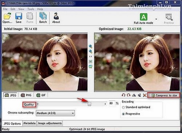
Task: Click the optimized image preview on the right
Action: point(137,62)
